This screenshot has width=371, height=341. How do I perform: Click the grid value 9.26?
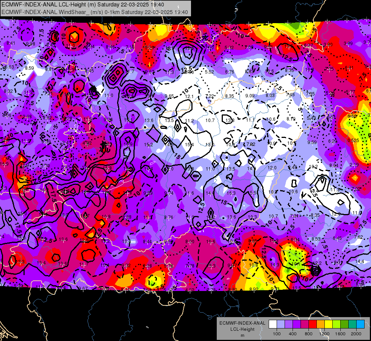[108, 119]
